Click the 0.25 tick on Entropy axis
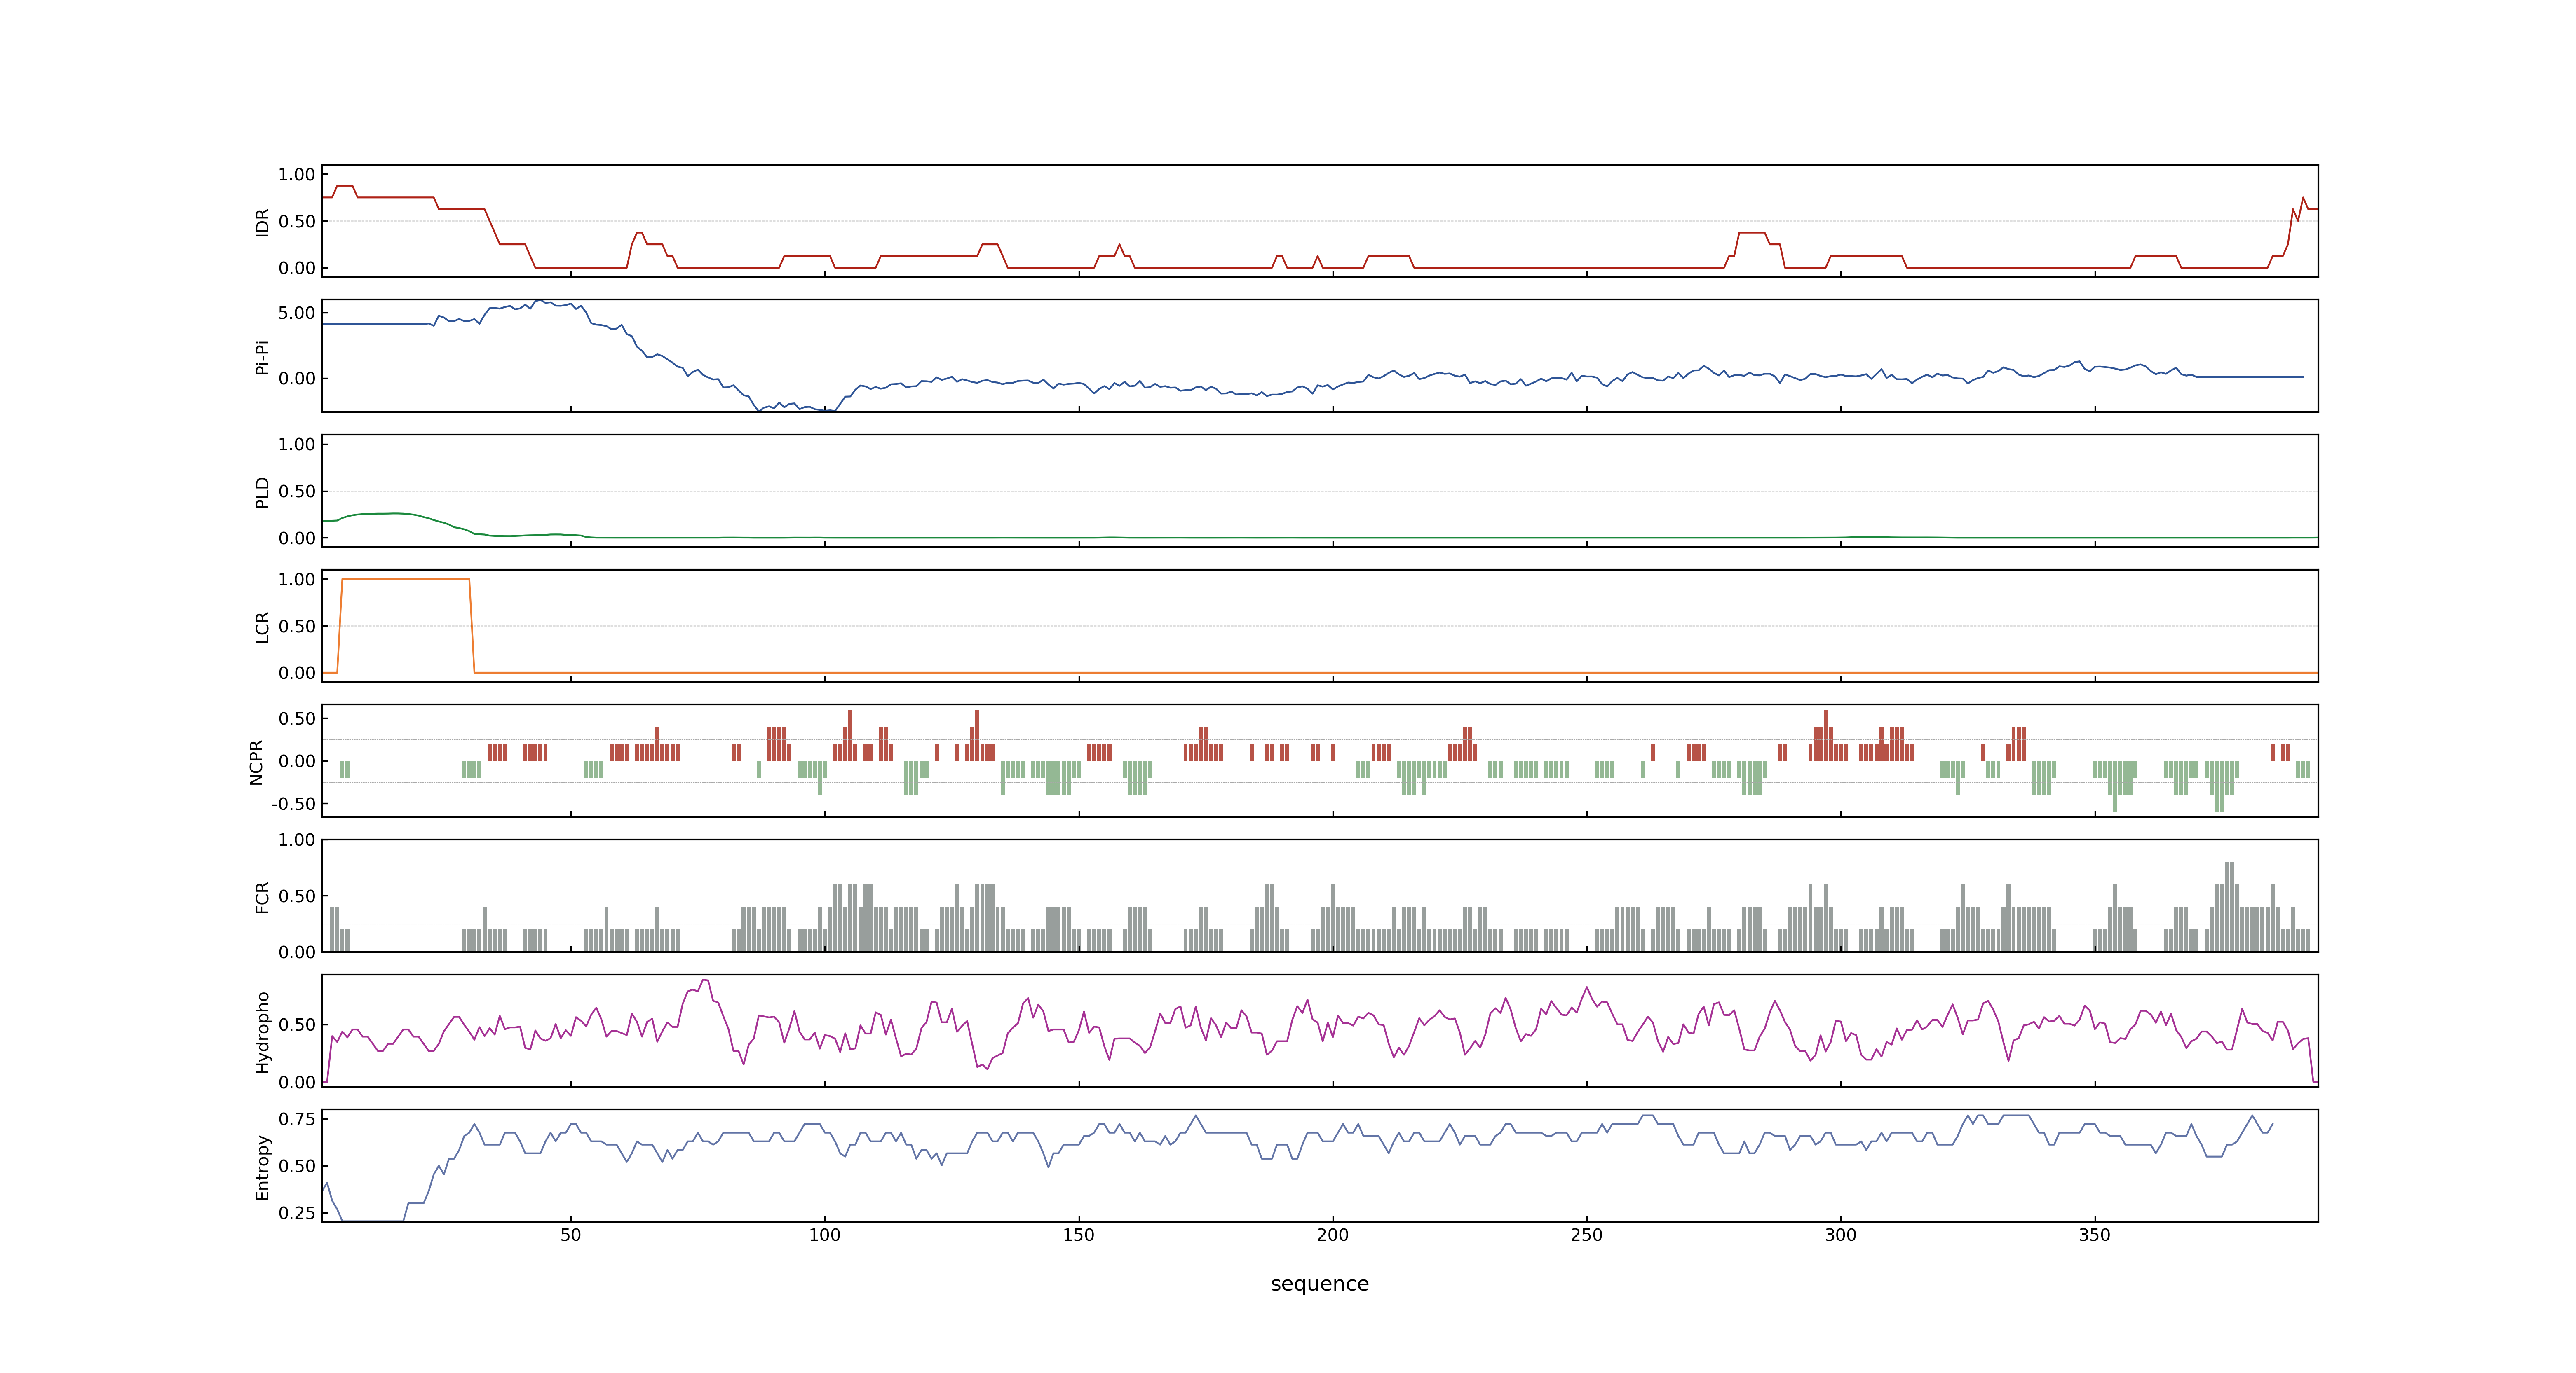The width and height of the screenshot is (2576, 1373). coord(297,1213)
